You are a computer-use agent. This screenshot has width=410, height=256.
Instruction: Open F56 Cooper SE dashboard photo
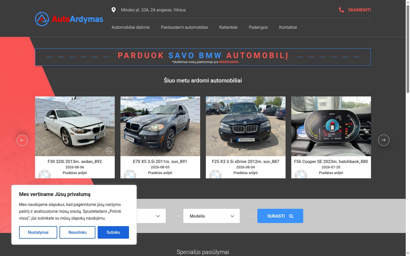click(331, 126)
